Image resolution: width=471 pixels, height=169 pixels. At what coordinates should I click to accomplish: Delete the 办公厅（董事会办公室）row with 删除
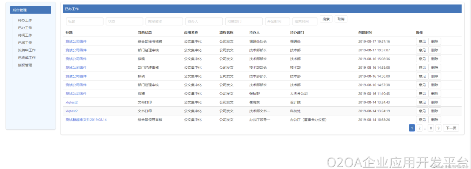point(434,120)
